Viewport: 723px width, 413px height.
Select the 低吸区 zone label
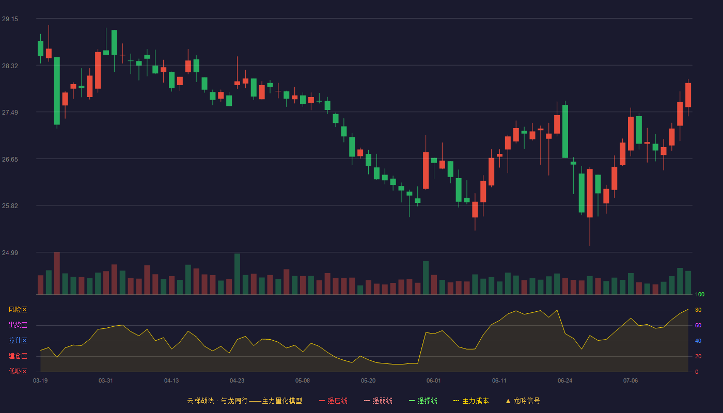click(x=18, y=371)
